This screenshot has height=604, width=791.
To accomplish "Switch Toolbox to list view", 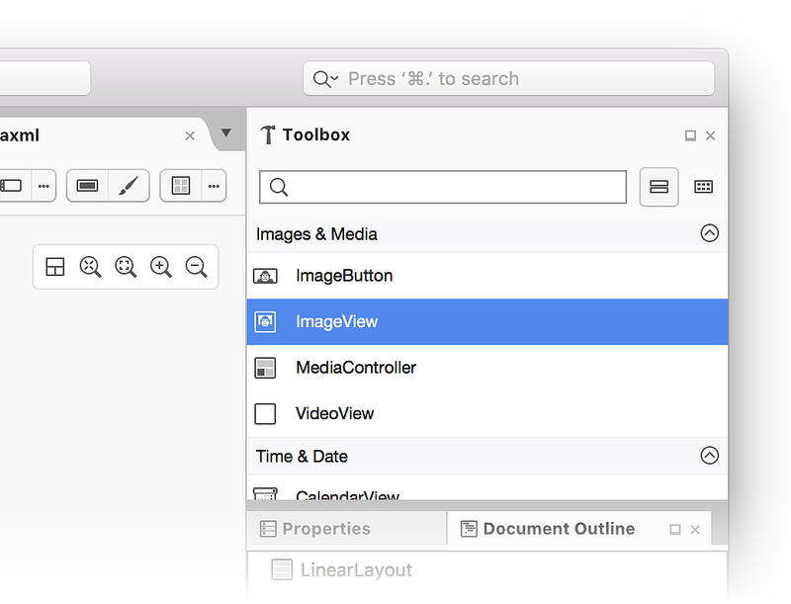I will [659, 186].
